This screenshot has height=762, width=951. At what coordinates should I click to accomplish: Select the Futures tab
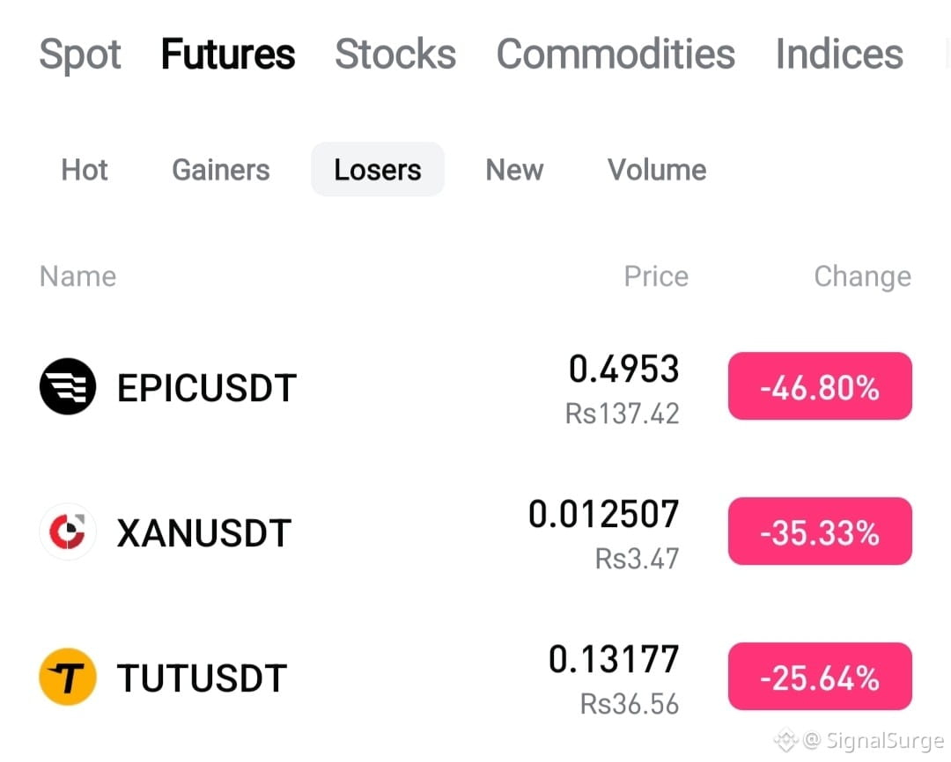click(x=228, y=54)
